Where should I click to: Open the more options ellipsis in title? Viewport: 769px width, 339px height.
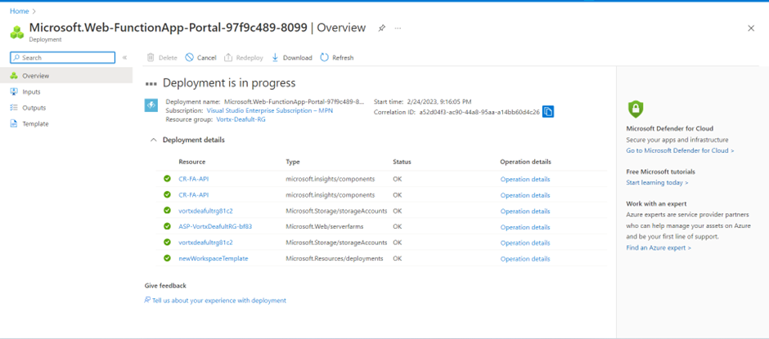tap(398, 29)
